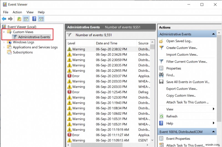Click the Event Viewer (Local) root icon
The image size is (222, 147).
click(4, 27)
